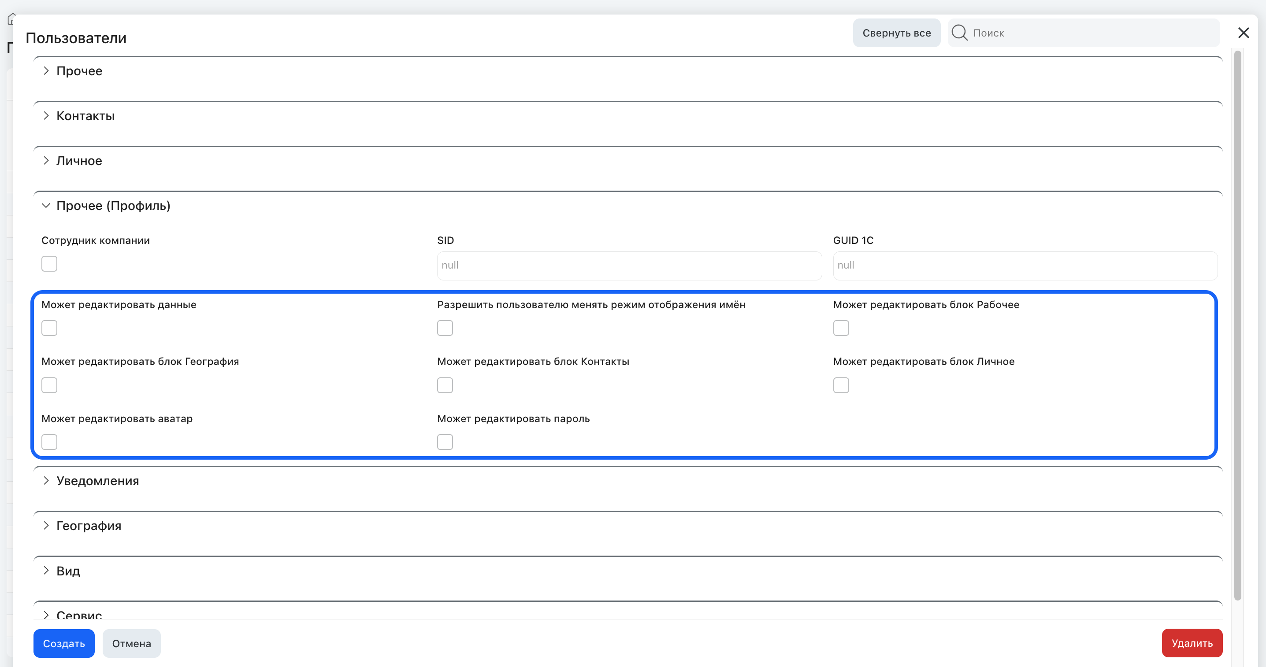This screenshot has width=1266, height=667.
Task: Check Может редактировать блок Рабочее
Action: pyautogui.click(x=841, y=328)
